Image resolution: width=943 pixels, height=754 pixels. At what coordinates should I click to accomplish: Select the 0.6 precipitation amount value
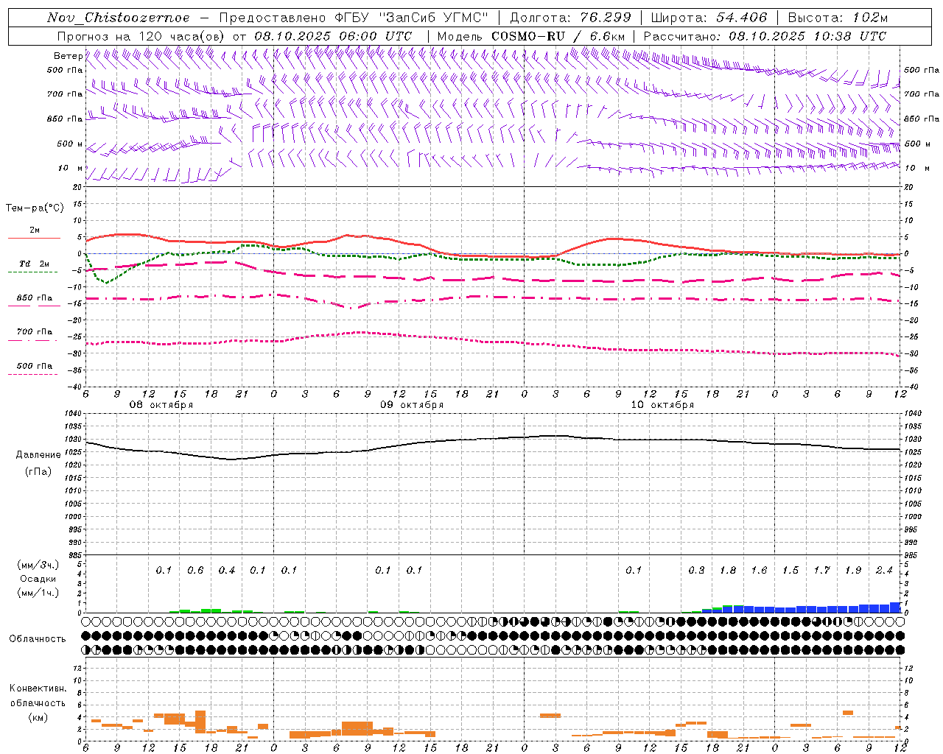point(195,570)
